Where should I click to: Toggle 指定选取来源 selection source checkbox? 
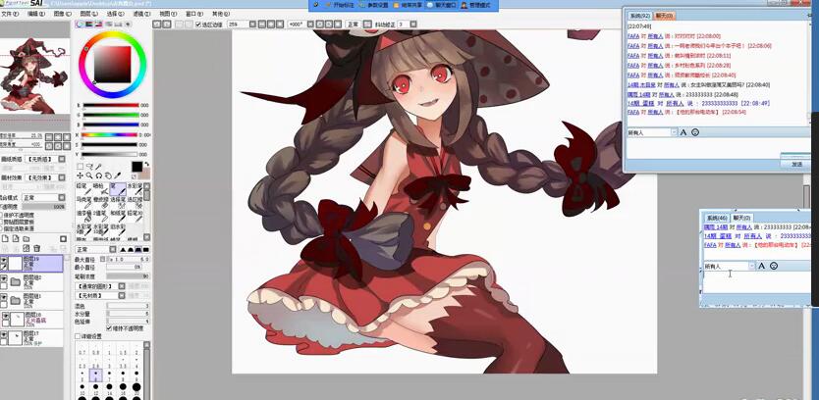2,228
